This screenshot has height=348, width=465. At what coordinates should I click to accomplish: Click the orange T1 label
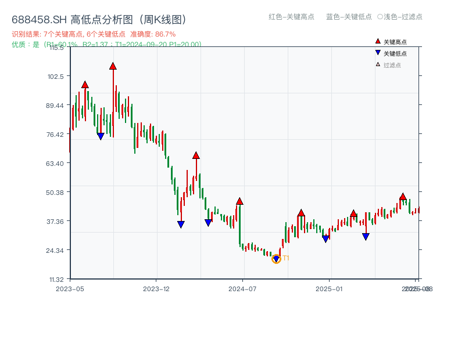pyautogui.click(x=286, y=258)
